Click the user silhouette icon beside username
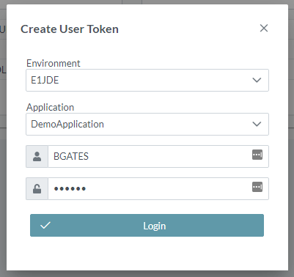This screenshot has height=277, width=294. click(x=37, y=156)
